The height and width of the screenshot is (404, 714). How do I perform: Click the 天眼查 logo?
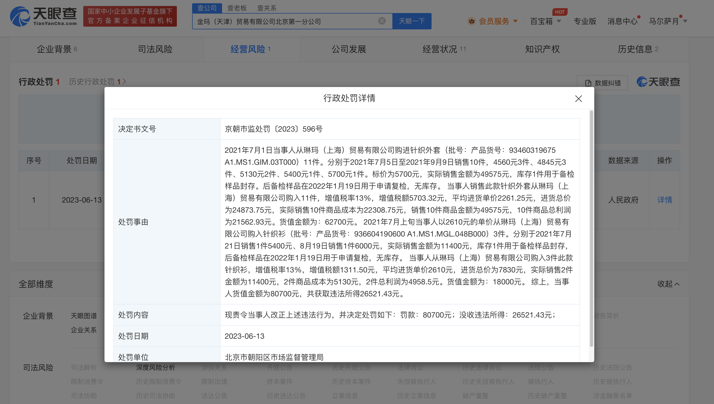[44, 16]
